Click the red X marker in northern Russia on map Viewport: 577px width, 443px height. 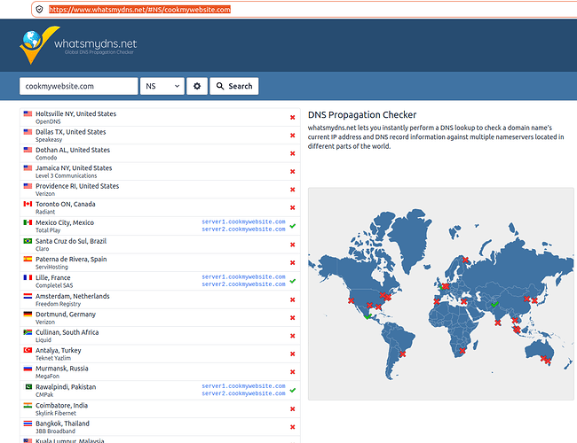point(465,260)
